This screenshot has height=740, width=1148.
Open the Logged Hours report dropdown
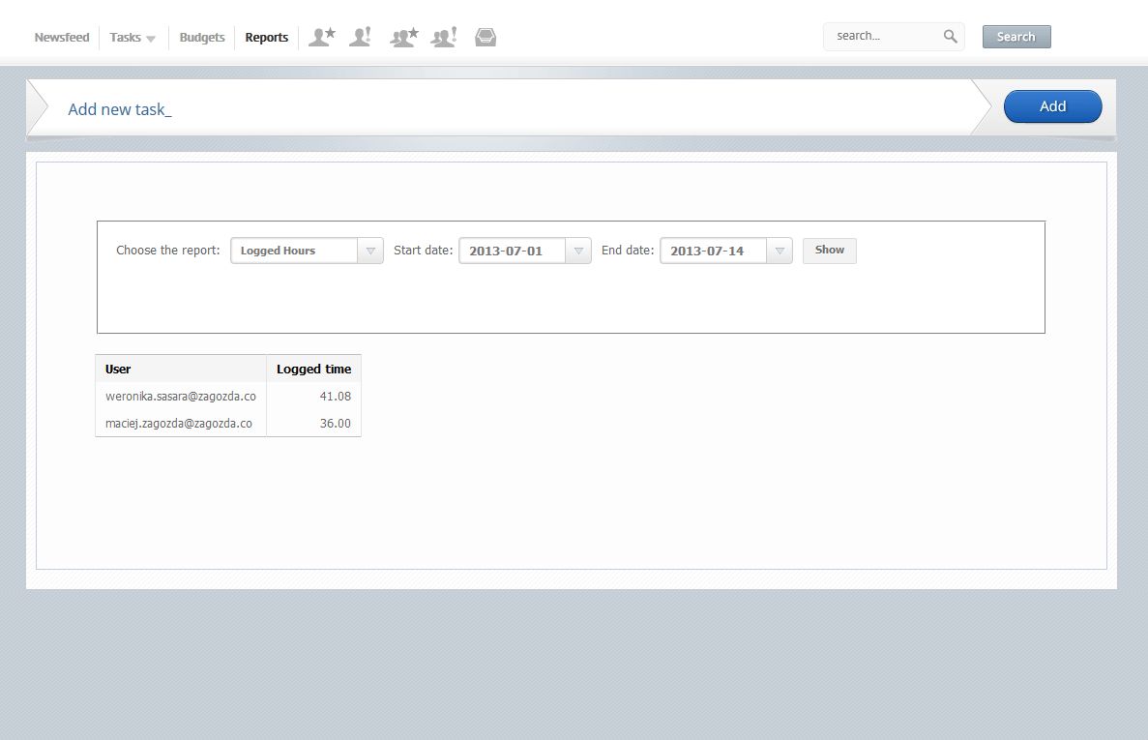(370, 251)
